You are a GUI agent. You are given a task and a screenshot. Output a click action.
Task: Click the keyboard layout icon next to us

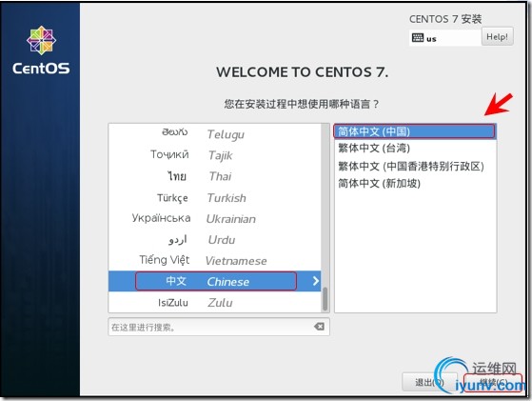pyautogui.click(x=418, y=38)
